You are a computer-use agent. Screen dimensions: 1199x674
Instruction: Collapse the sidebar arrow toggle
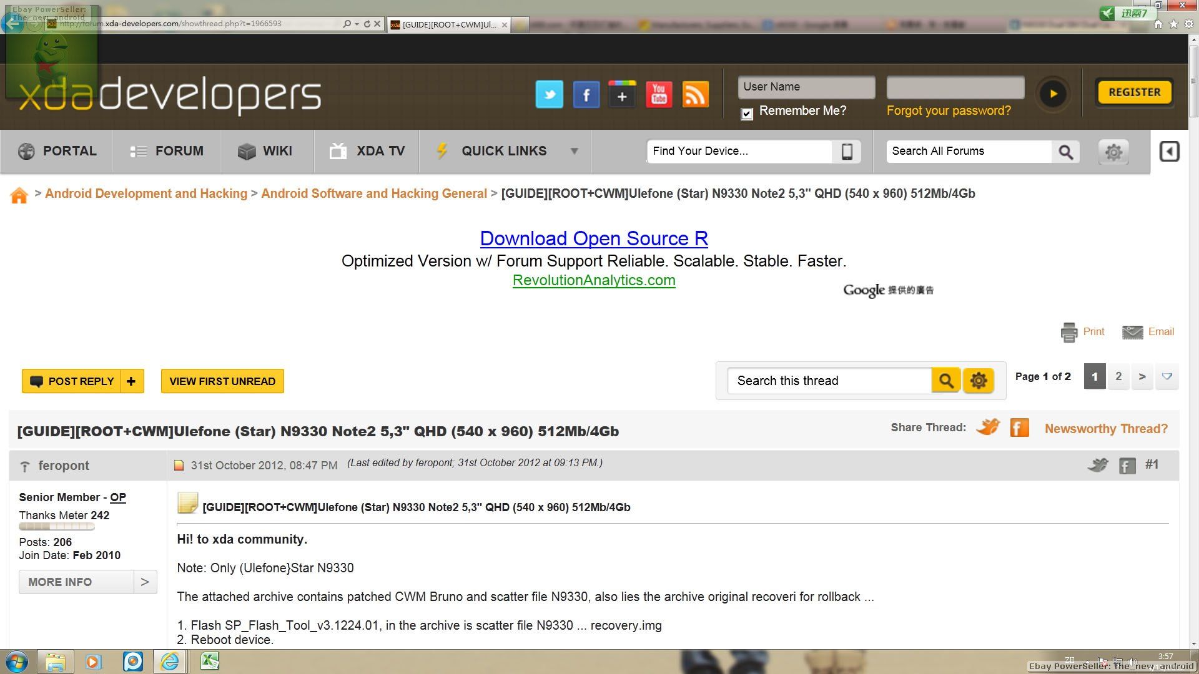(1170, 151)
